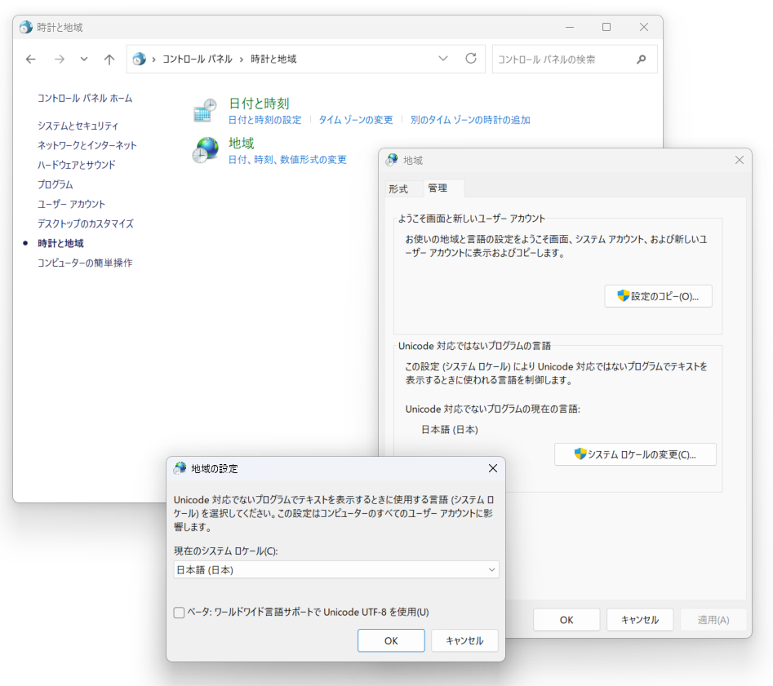Select the 管理 tab

[x=438, y=188]
